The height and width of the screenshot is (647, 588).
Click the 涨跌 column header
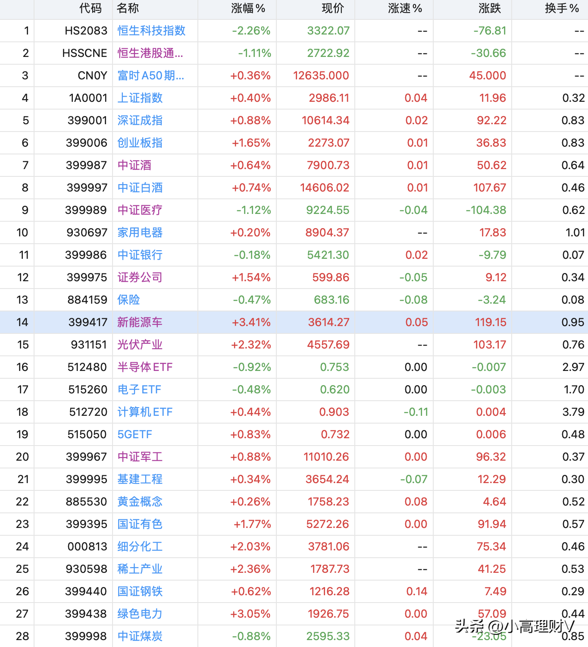pos(490,8)
